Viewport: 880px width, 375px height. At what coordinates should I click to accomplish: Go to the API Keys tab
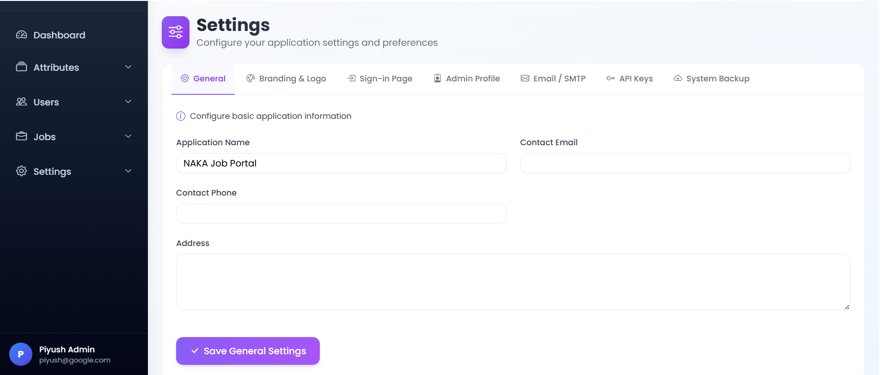click(x=629, y=79)
